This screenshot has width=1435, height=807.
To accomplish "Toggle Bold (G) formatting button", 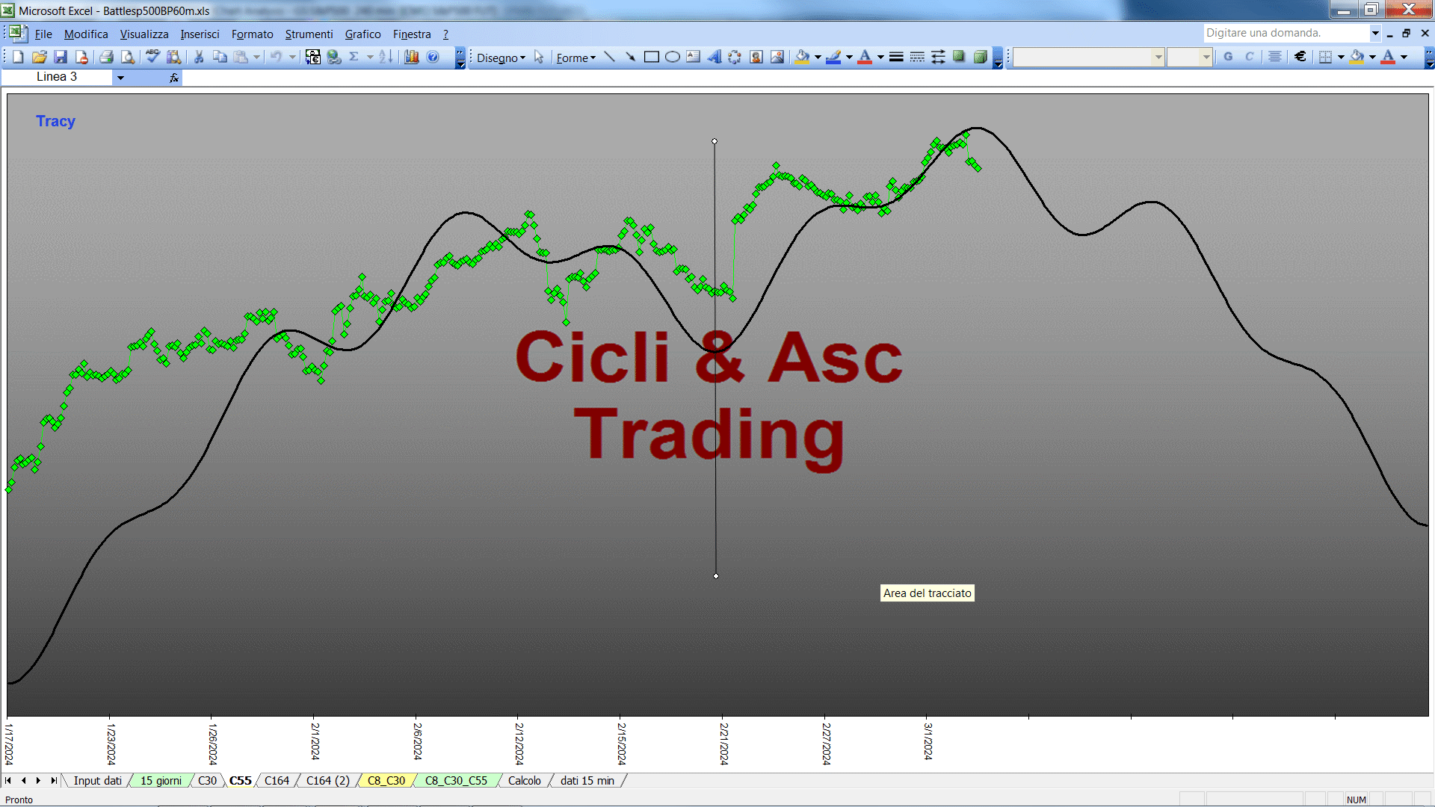I will (x=1228, y=57).
